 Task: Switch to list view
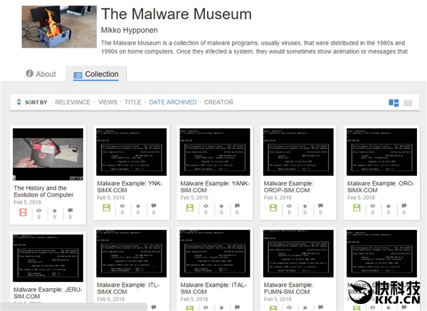click(x=408, y=102)
